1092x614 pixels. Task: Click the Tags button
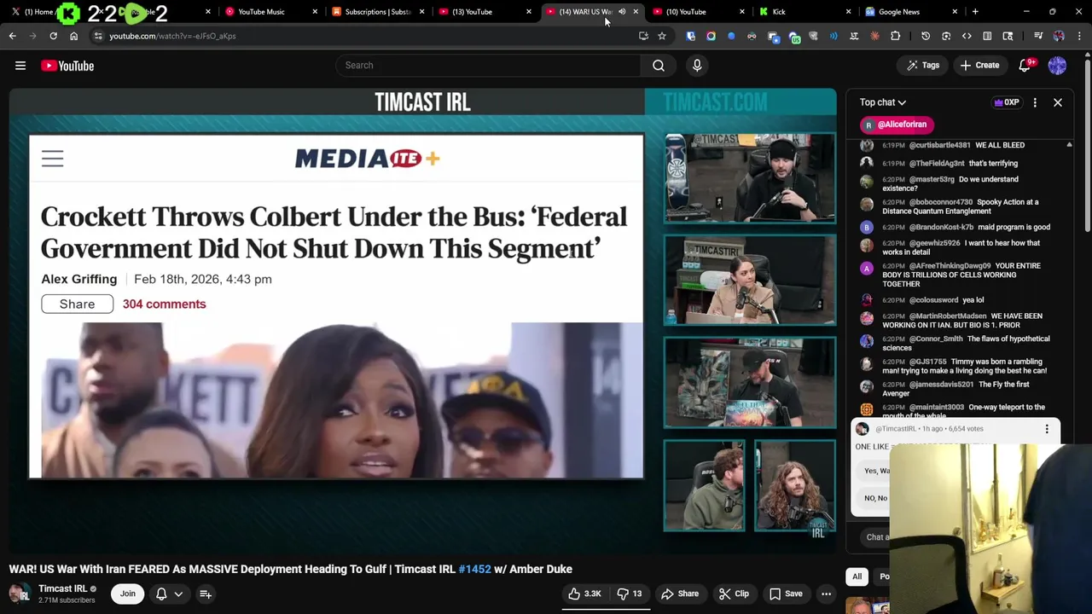(923, 66)
